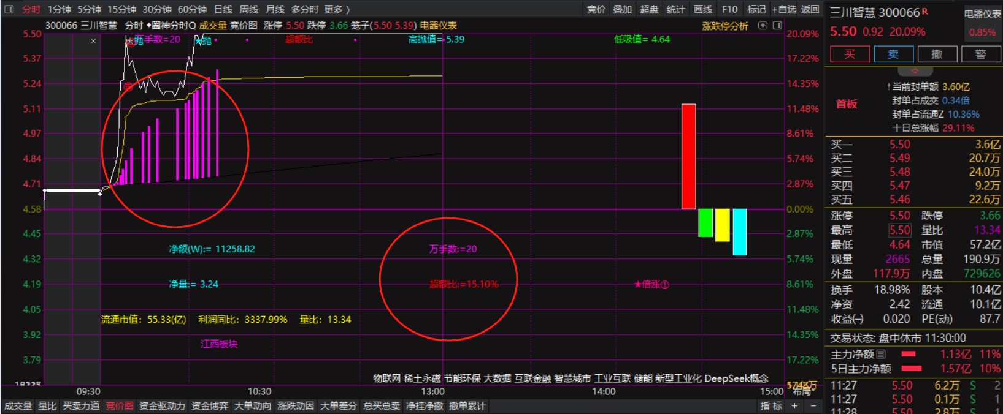Viewport: 1003px width, 414px height.
Task: Collapse the order panel red chevron
Action: click(x=915, y=71)
